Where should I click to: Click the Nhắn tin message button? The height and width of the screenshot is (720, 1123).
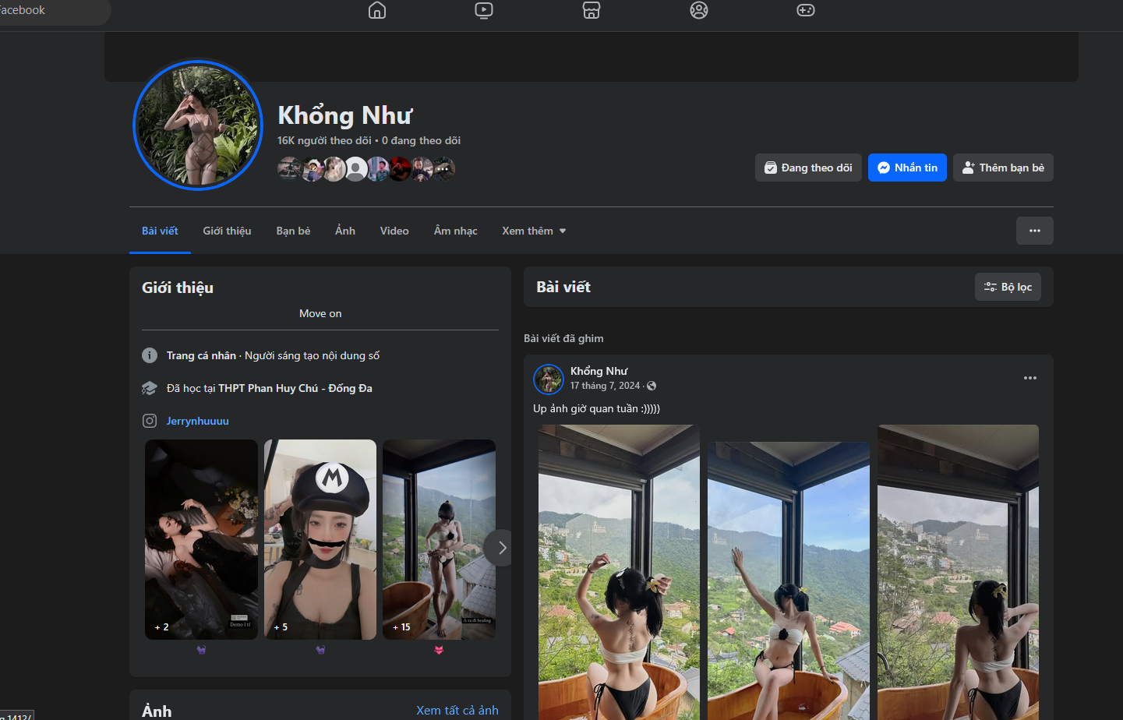point(907,168)
